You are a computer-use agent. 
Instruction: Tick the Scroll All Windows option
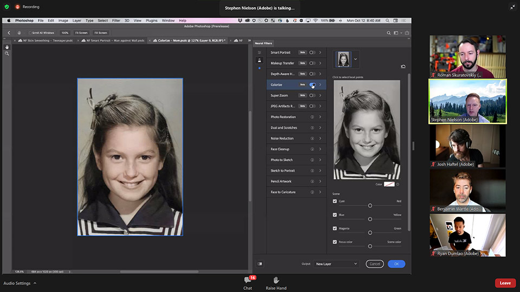(x=30, y=33)
